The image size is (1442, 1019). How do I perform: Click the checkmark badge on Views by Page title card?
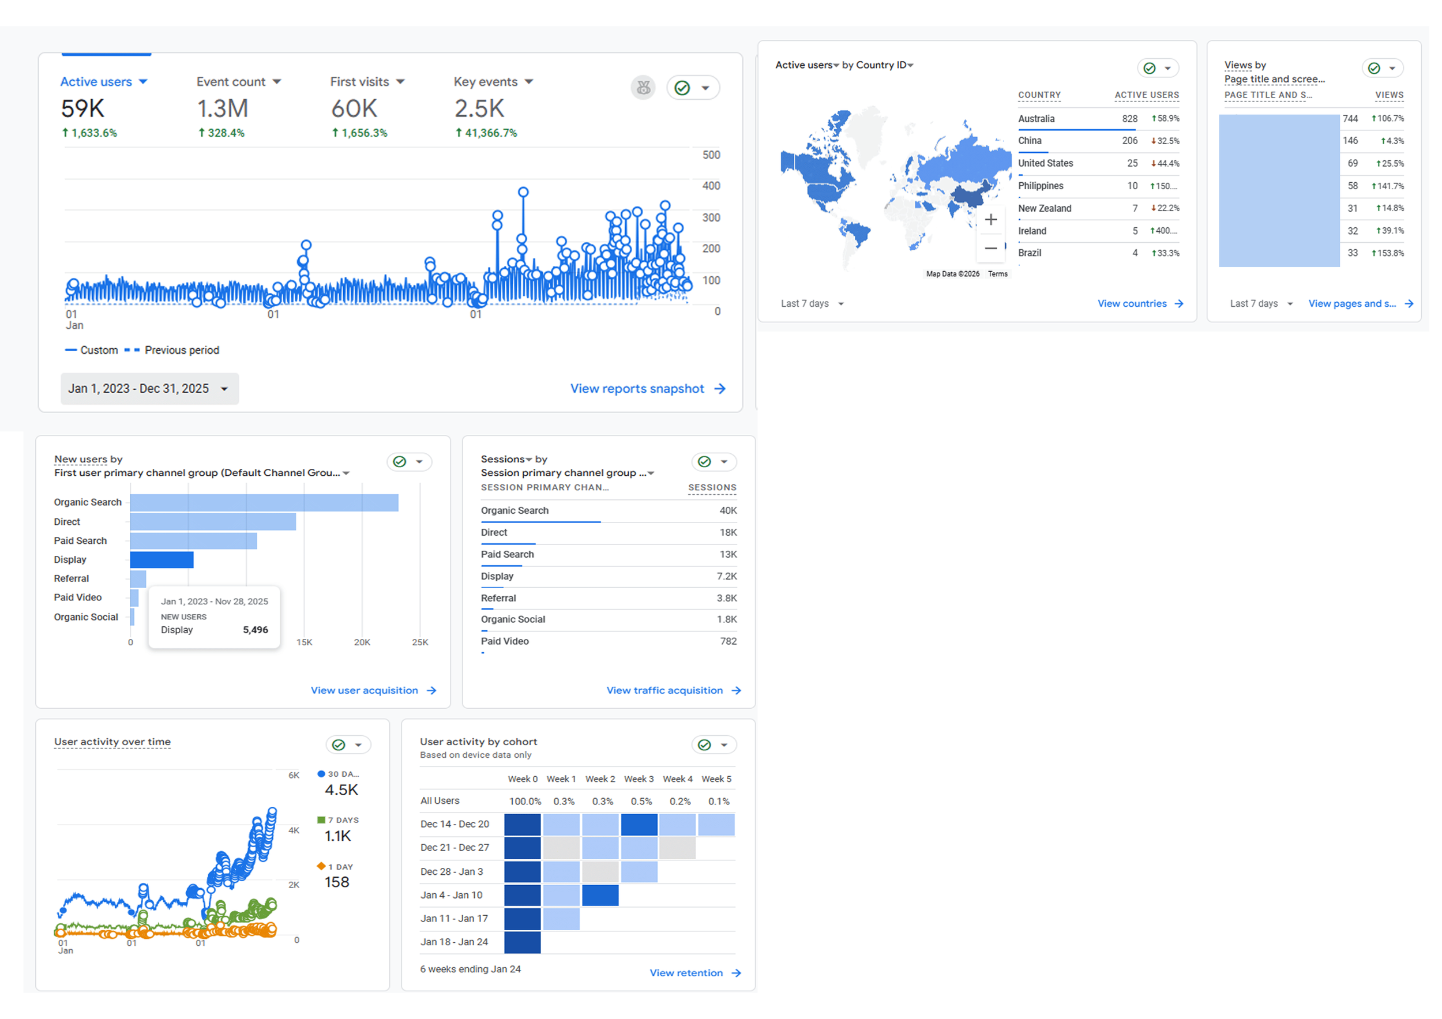pos(1373,68)
